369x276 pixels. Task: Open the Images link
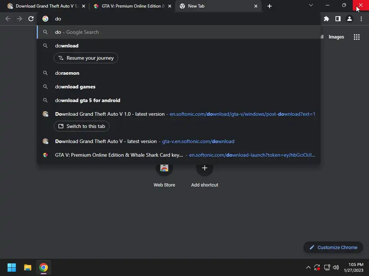coord(336,37)
